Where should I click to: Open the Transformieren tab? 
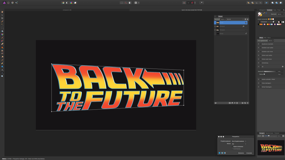point(269,133)
